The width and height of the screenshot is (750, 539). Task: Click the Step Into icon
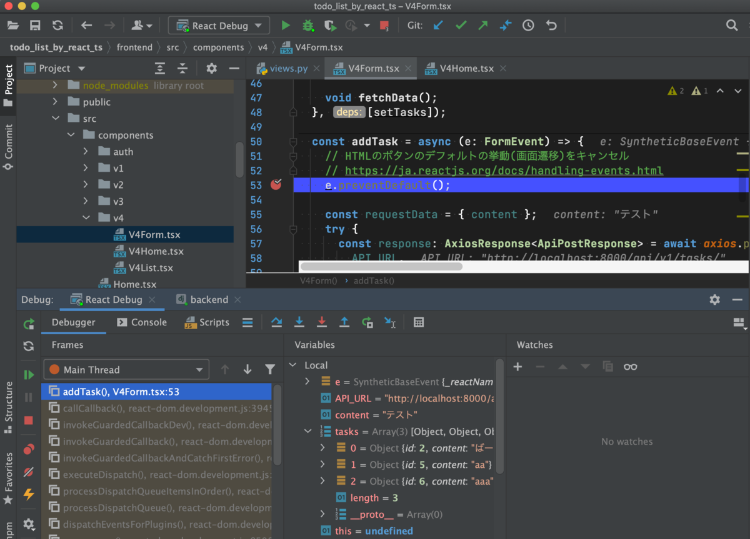(x=299, y=322)
